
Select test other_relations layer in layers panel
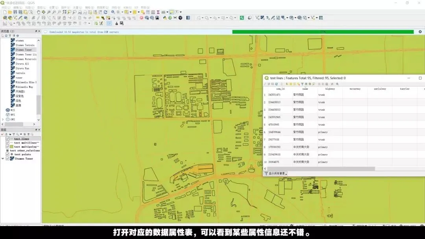coord(25,151)
